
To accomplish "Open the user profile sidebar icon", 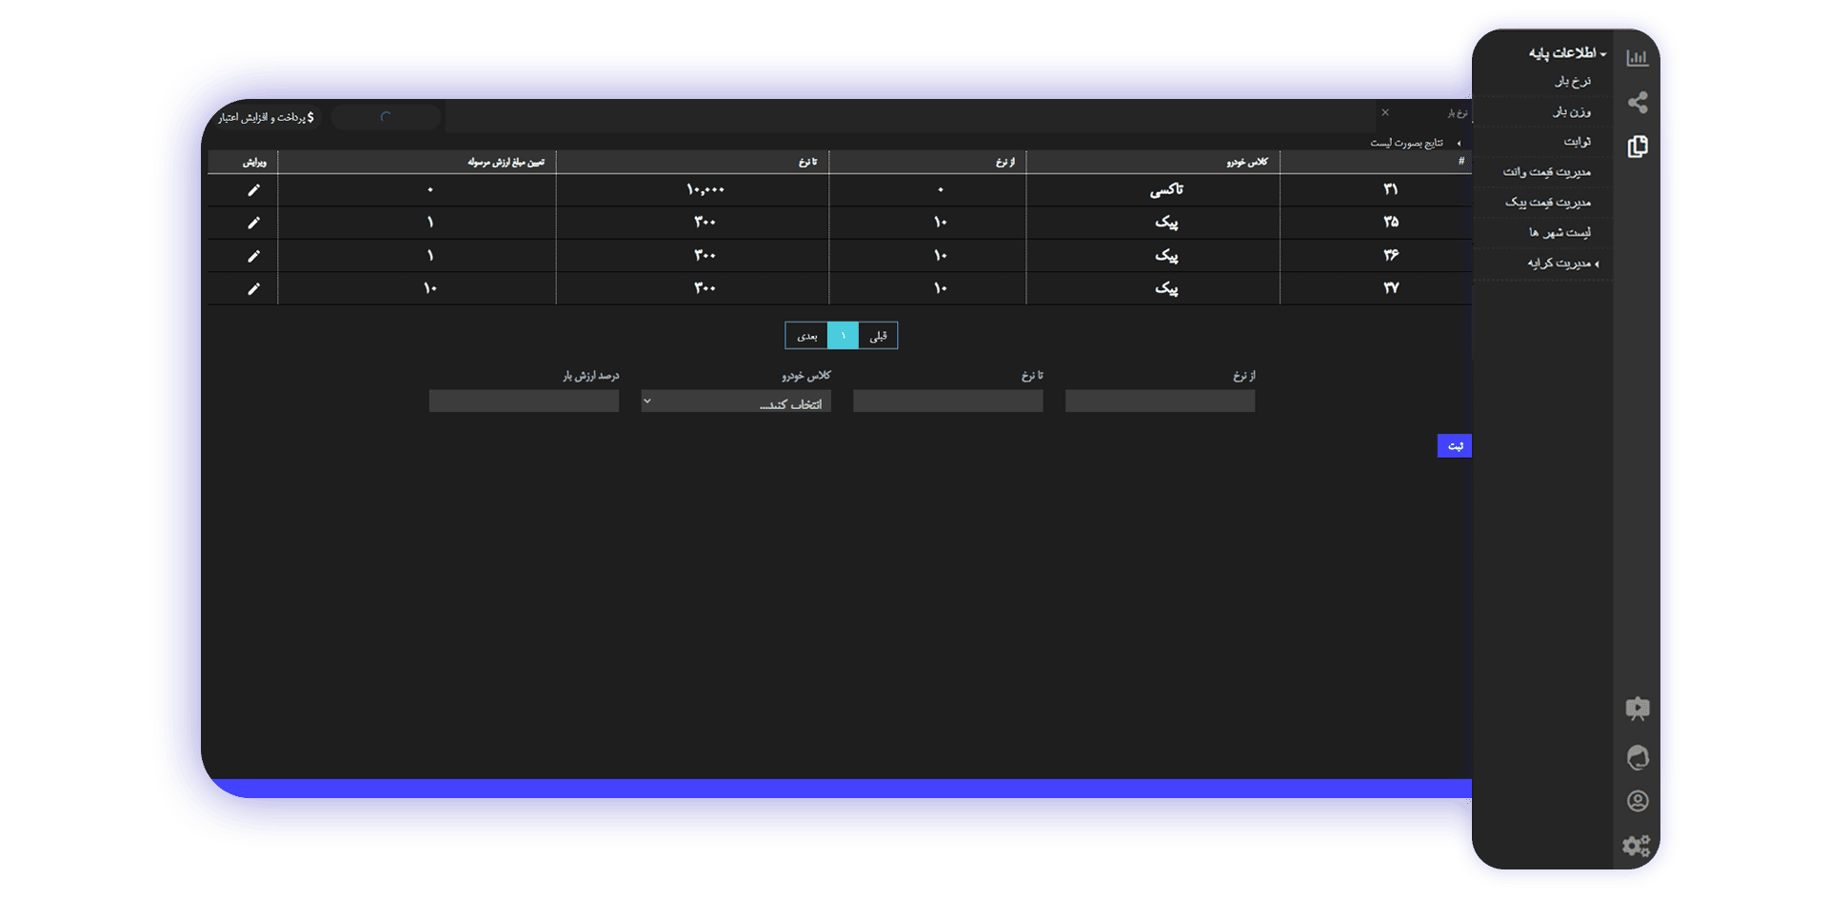I will [x=1637, y=801].
